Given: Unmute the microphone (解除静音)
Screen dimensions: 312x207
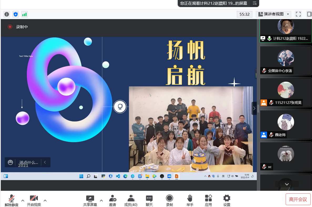Looking at the screenshot, I should pyautogui.click(x=12, y=200).
